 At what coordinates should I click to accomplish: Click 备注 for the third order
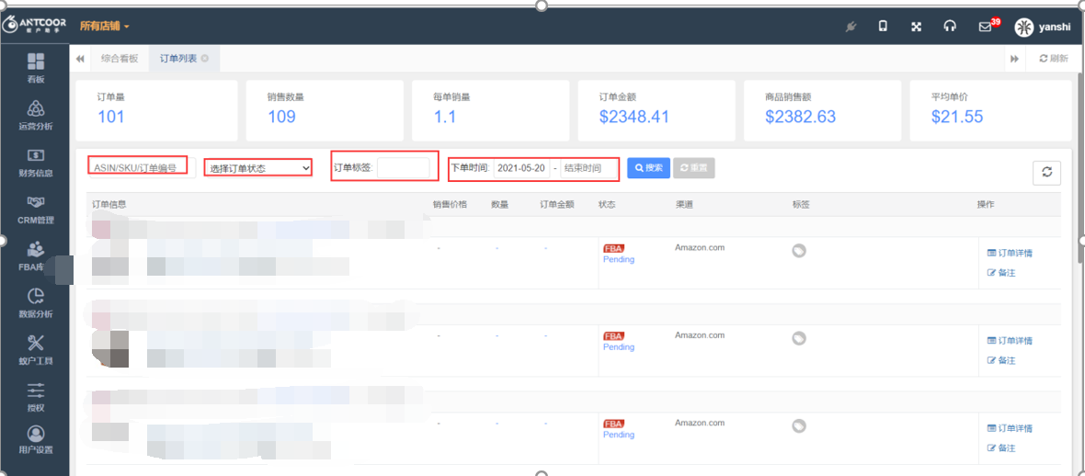[1001, 448]
